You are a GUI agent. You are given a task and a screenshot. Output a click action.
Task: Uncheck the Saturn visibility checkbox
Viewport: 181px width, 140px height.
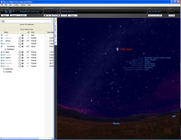(x=2, y=58)
